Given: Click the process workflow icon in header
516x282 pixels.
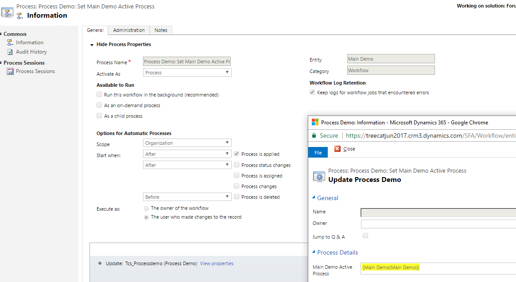Looking at the screenshot, I should (x=7, y=12).
